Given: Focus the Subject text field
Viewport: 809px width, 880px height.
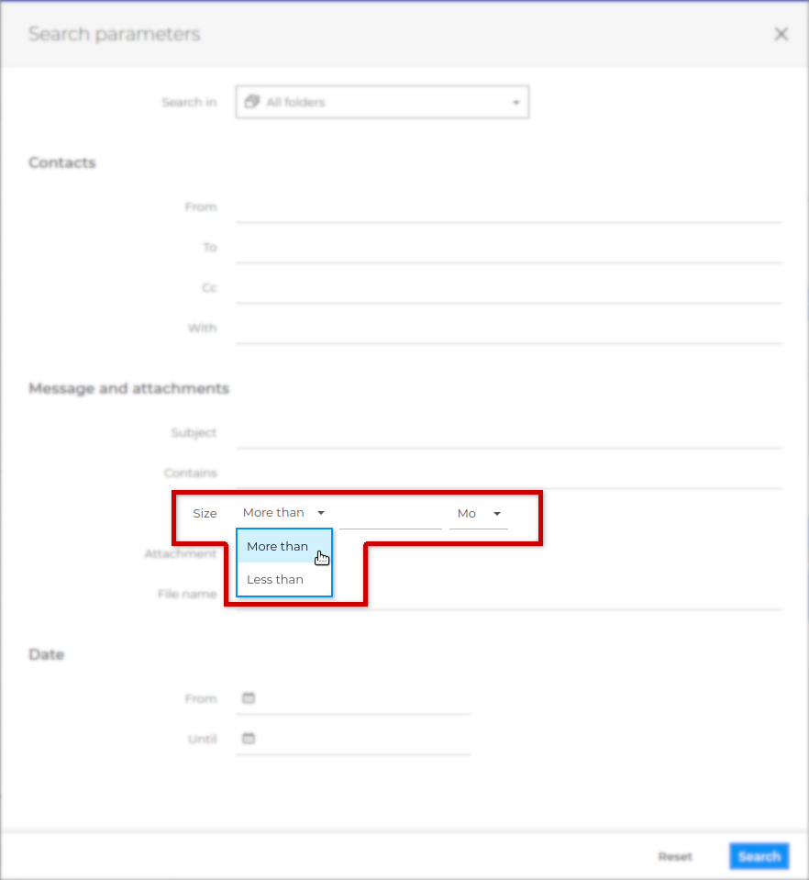Looking at the screenshot, I should click(508, 434).
